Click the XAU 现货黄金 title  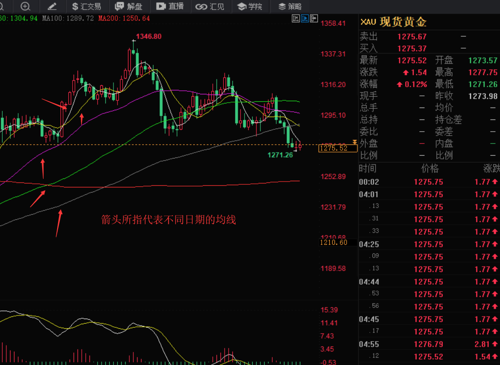pyautogui.click(x=393, y=22)
